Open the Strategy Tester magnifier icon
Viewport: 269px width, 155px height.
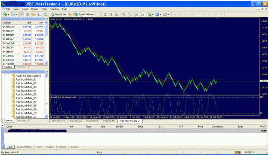[x=45, y=14]
